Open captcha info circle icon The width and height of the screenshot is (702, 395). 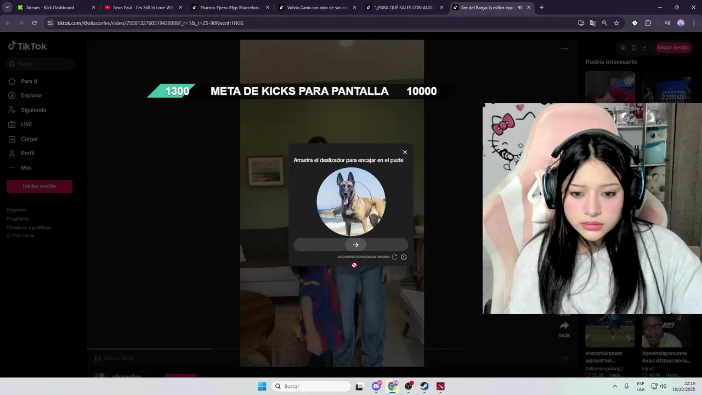pos(404,257)
